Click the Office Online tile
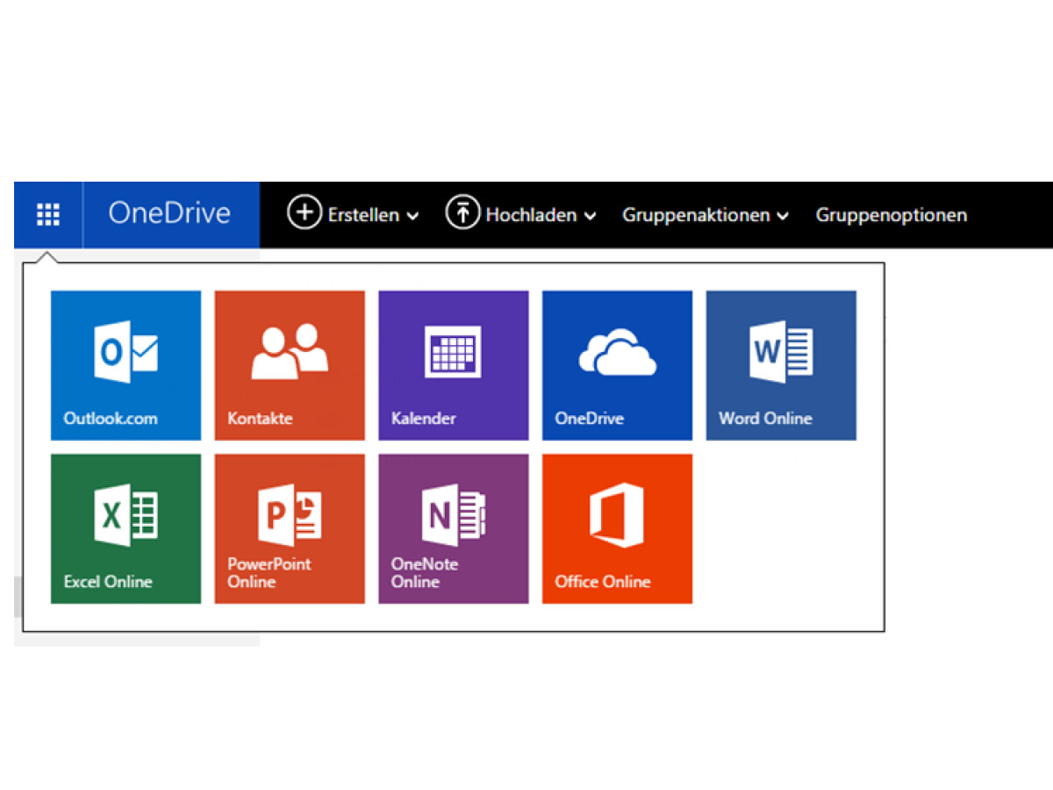The height and width of the screenshot is (790, 1053). click(617, 528)
